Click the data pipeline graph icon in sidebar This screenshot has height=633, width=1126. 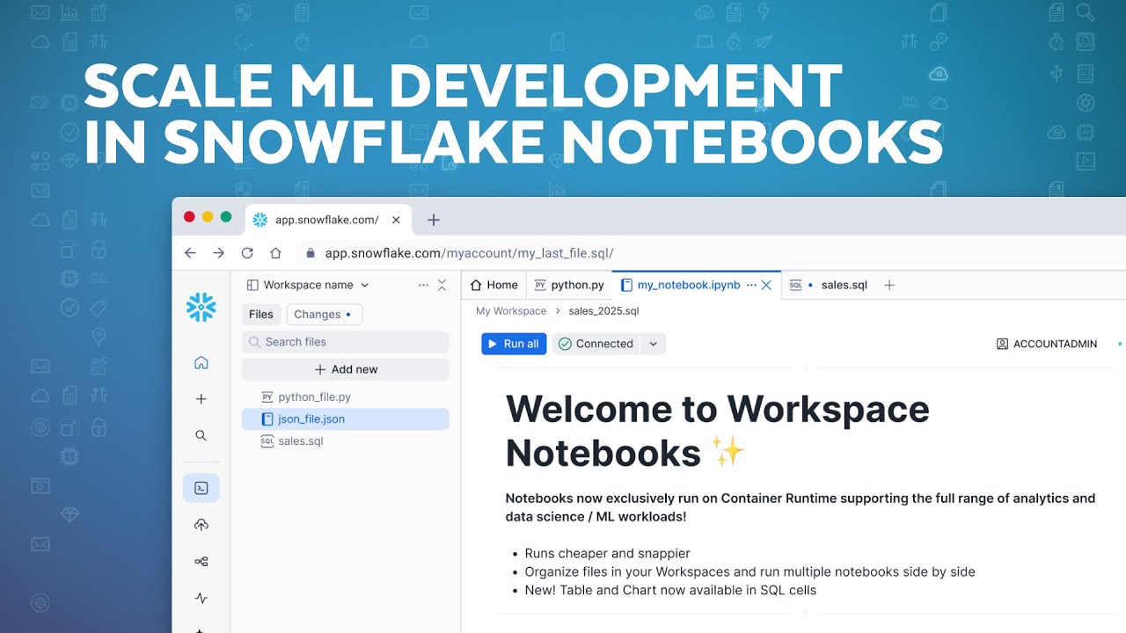201,562
